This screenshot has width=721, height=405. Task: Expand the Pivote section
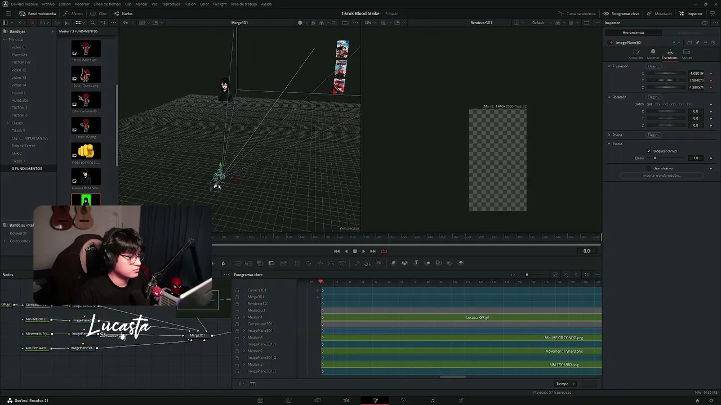tap(609, 135)
